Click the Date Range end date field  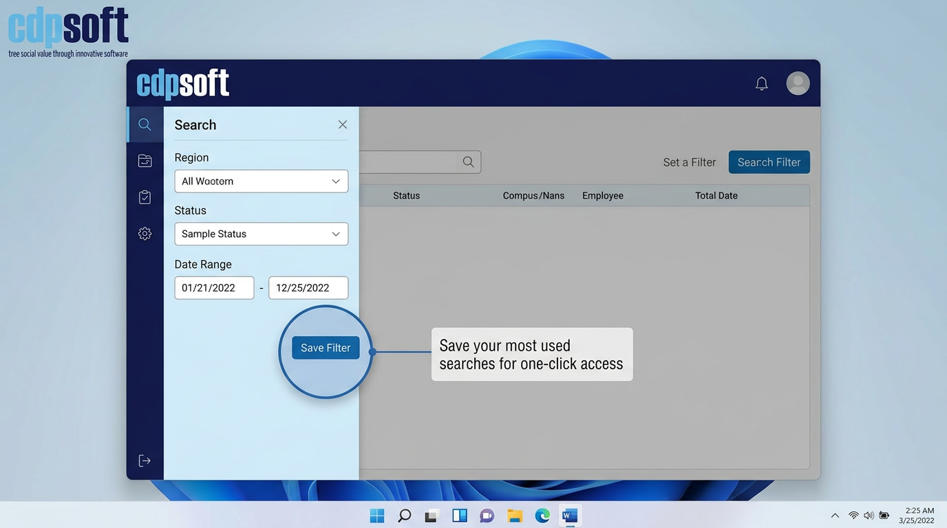(x=308, y=288)
